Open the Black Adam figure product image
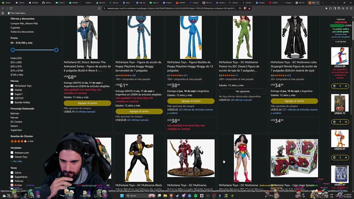This screenshot has height=199, width=354. [139, 158]
